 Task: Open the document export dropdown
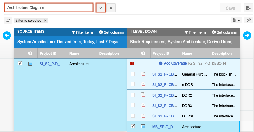coord(237,20)
